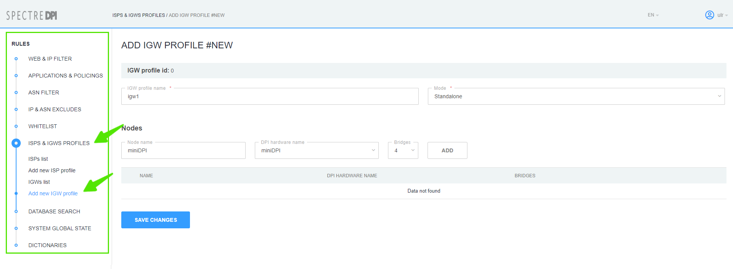The width and height of the screenshot is (733, 269).
Task: Click the IGW profile name field
Action: (x=269, y=96)
